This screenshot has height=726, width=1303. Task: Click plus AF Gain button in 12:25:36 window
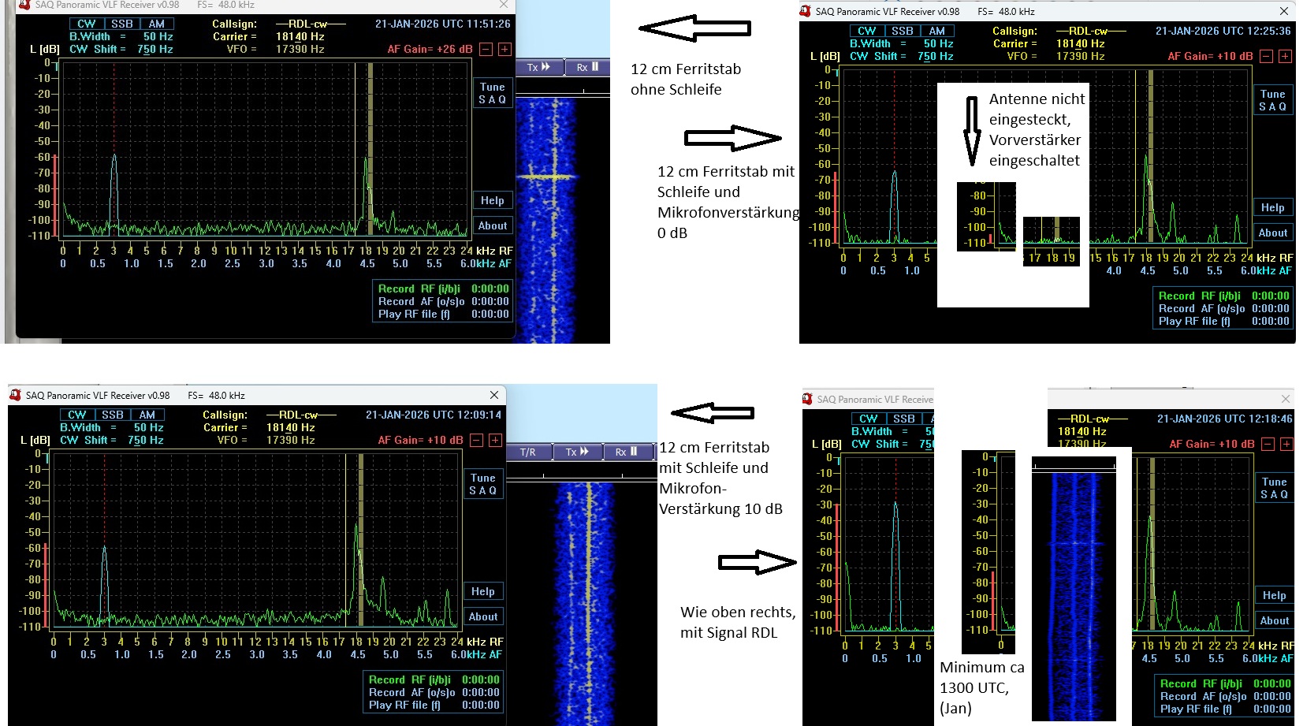tap(1286, 56)
